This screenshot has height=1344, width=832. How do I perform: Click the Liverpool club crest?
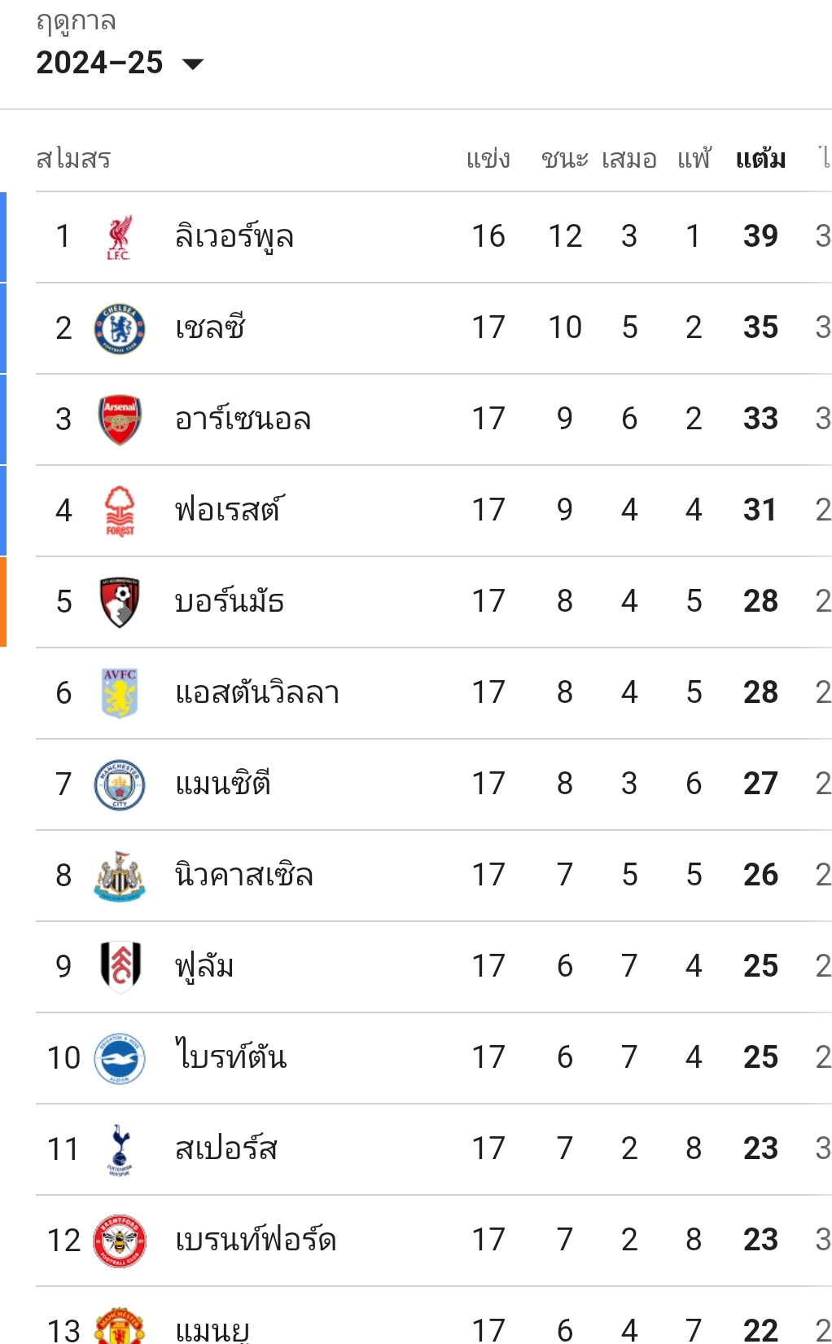[x=119, y=237]
